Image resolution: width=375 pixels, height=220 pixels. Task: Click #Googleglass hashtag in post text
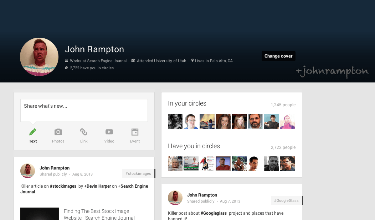pos(214,213)
